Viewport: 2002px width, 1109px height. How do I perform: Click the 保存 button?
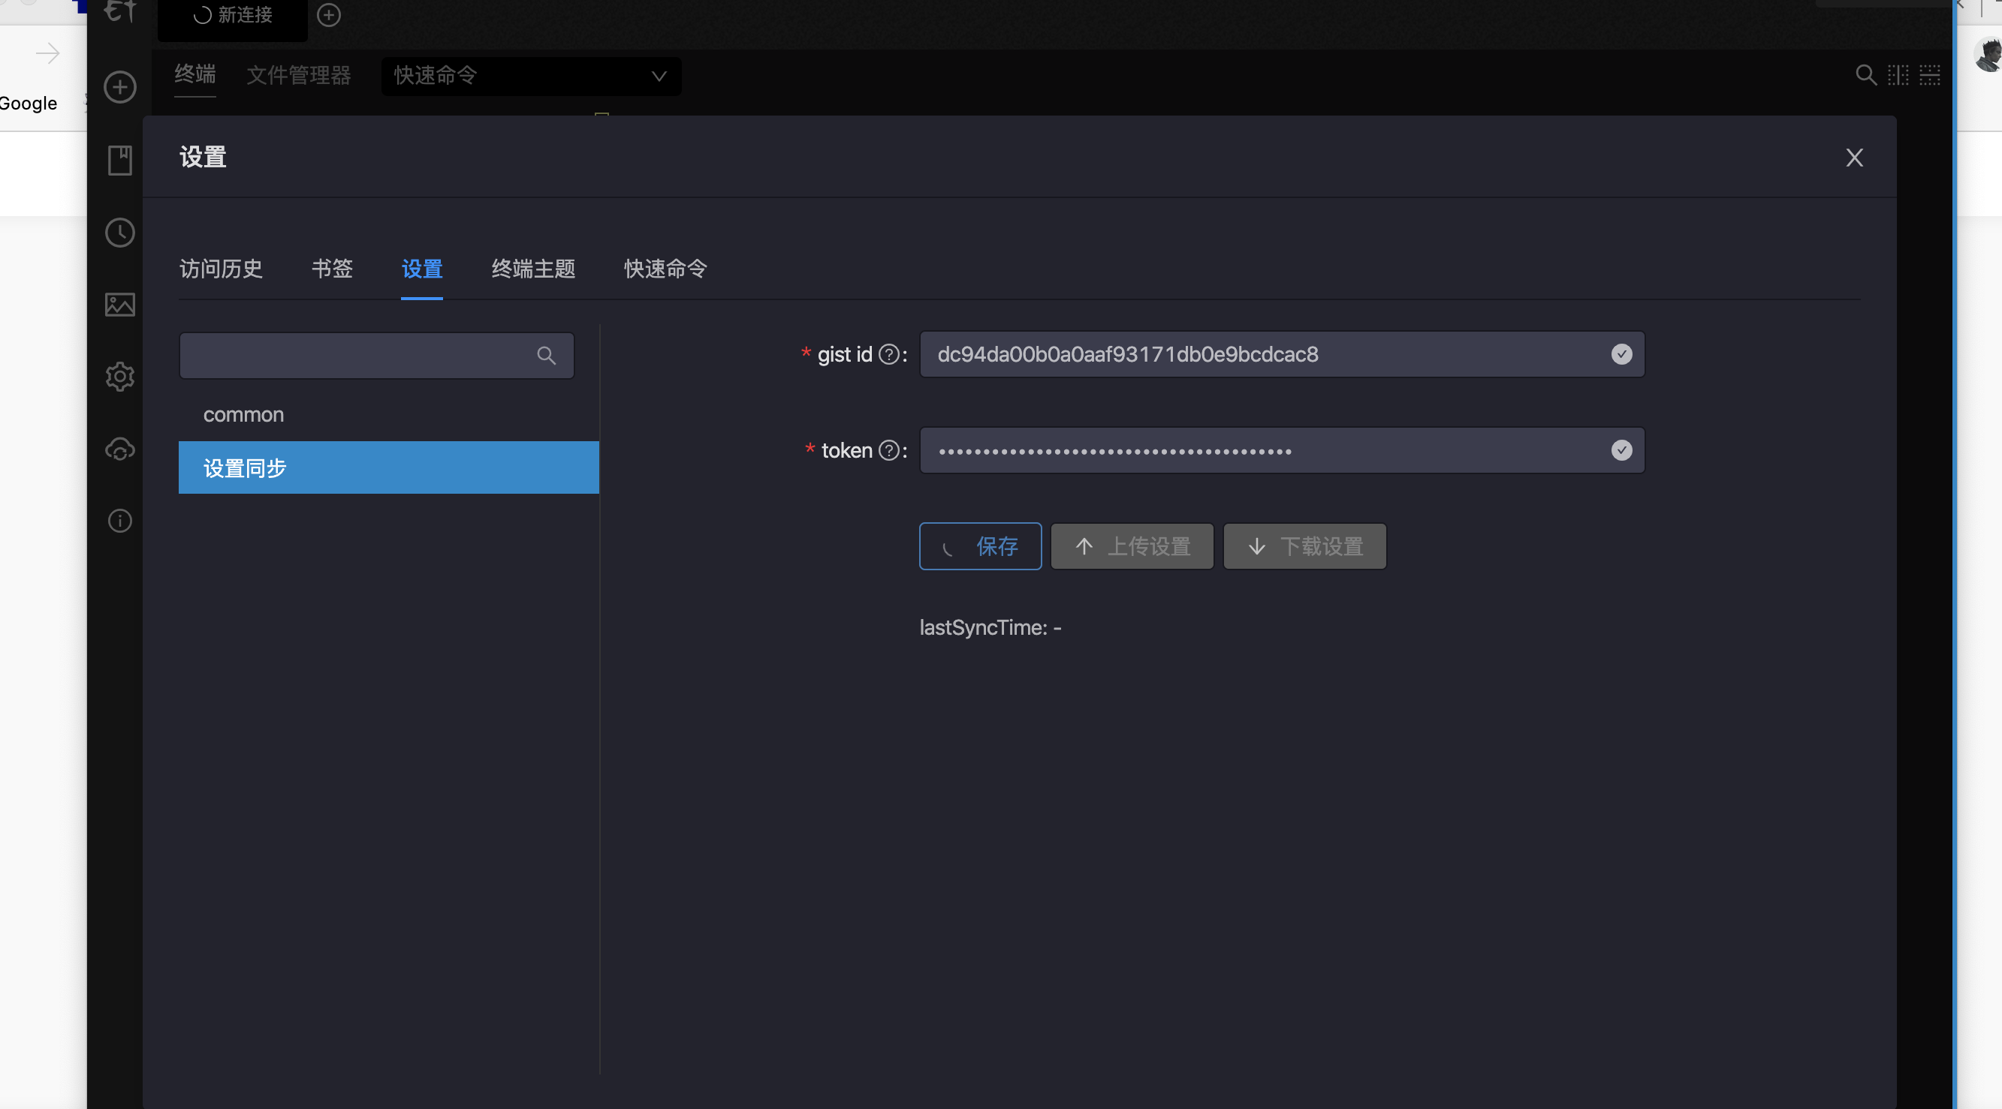coord(980,546)
